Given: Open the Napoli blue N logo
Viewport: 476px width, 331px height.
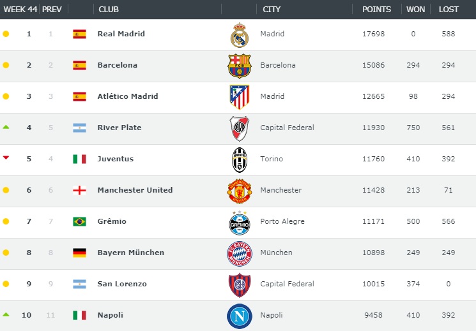Looking at the screenshot, I should pos(240,316).
